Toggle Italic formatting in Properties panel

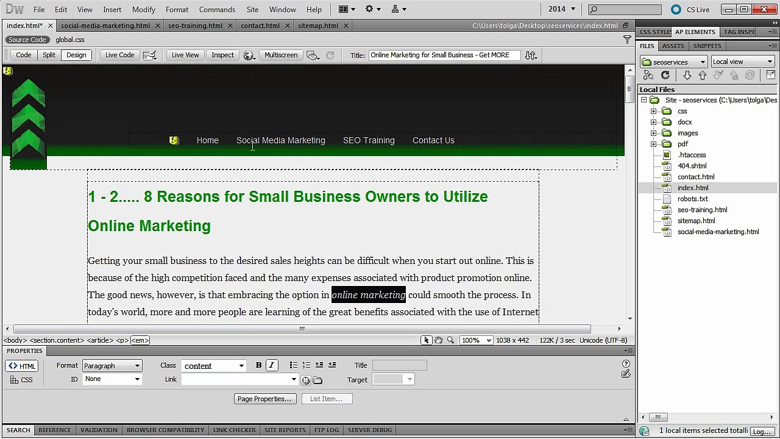pyautogui.click(x=271, y=365)
